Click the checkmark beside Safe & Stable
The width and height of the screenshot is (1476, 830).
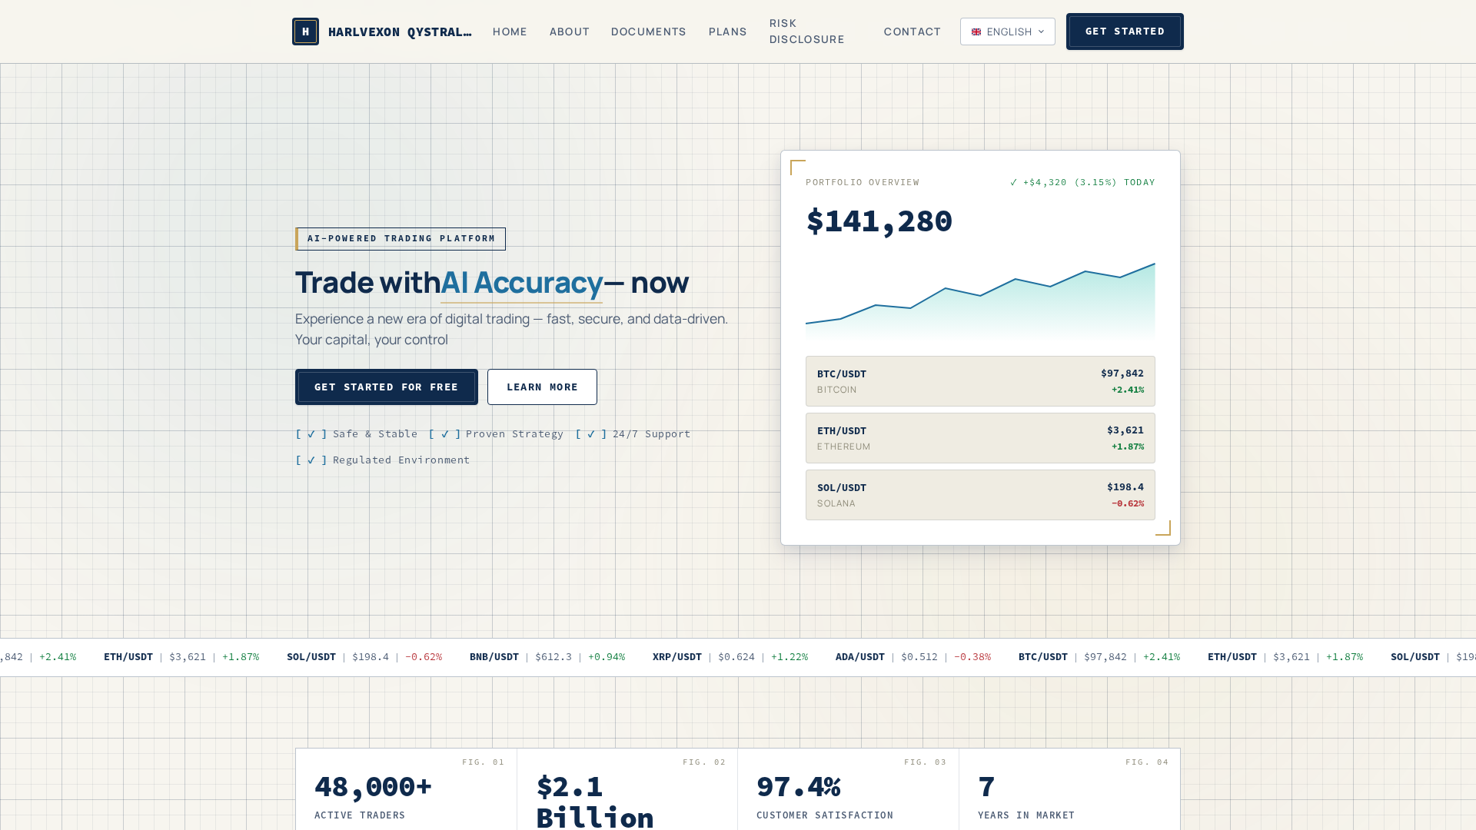point(311,434)
